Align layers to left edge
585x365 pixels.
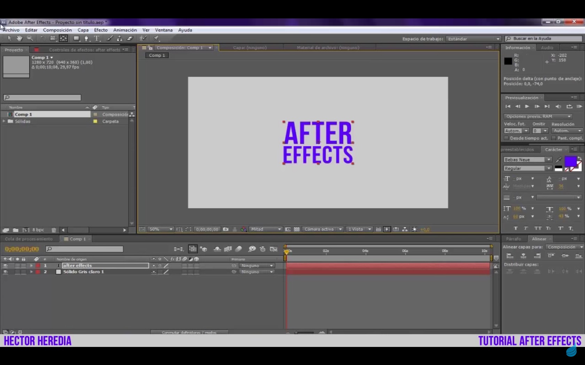pyautogui.click(x=510, y=256)
